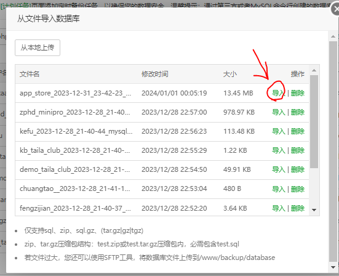Click the 49.91 KB size cell
Viewport: 339px width, 276px height.
(237, 169)
